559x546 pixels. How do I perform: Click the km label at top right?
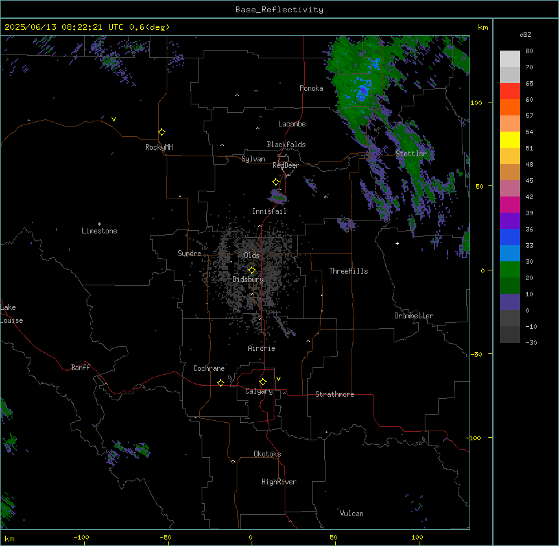pos(483,27)
